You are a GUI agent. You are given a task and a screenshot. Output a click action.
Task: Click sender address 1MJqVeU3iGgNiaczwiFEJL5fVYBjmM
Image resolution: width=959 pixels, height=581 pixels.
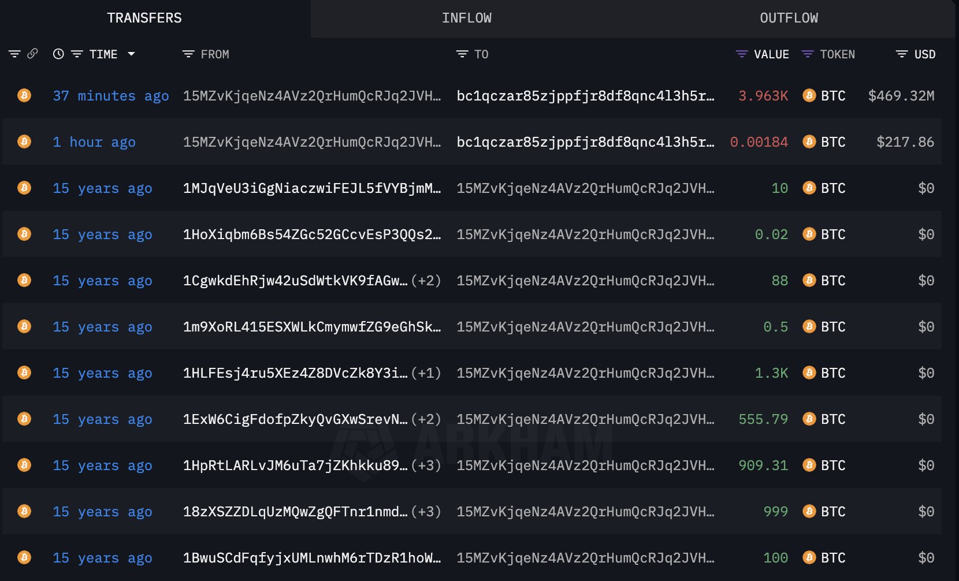tap(311, 188)
